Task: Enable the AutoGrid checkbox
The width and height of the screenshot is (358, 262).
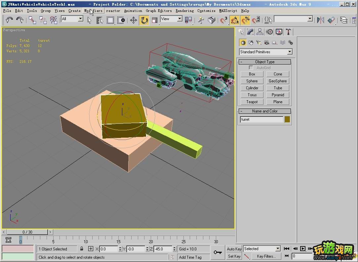Action: click(251, 68)
